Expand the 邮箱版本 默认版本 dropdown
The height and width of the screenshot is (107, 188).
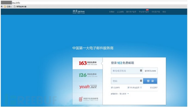pyautogui.click(x=124, y=94)
